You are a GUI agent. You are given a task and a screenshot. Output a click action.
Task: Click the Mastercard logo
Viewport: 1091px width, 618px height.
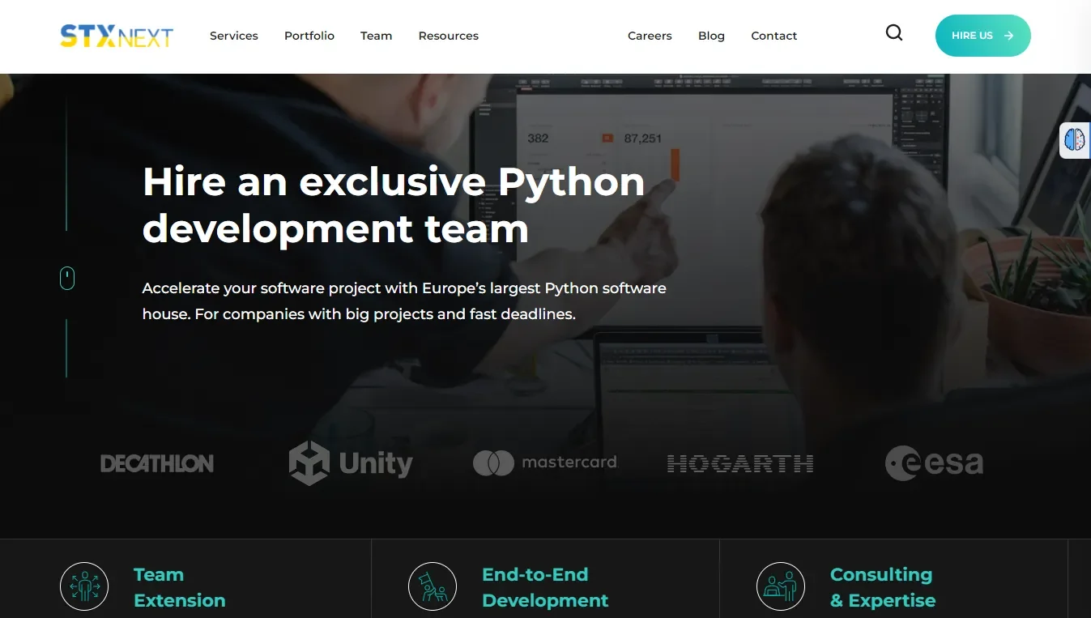[x=545, y=462]
